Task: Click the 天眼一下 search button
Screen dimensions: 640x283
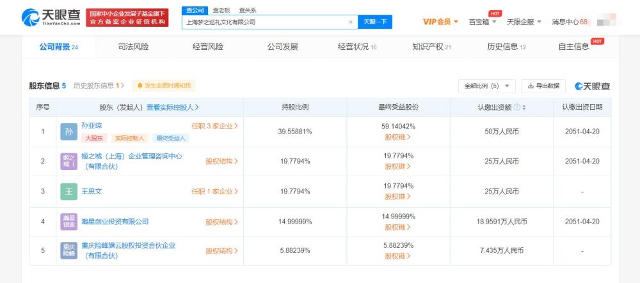Action: (374, 22)
